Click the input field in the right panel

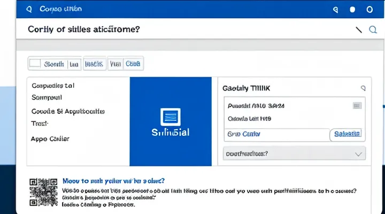tap(275, 134)
